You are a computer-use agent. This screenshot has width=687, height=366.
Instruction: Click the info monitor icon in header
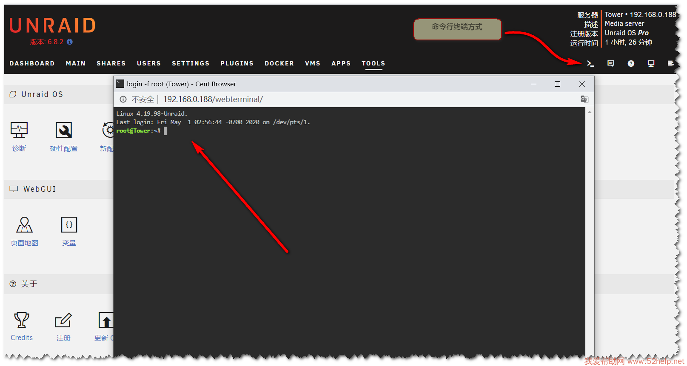tap(651, 63)
